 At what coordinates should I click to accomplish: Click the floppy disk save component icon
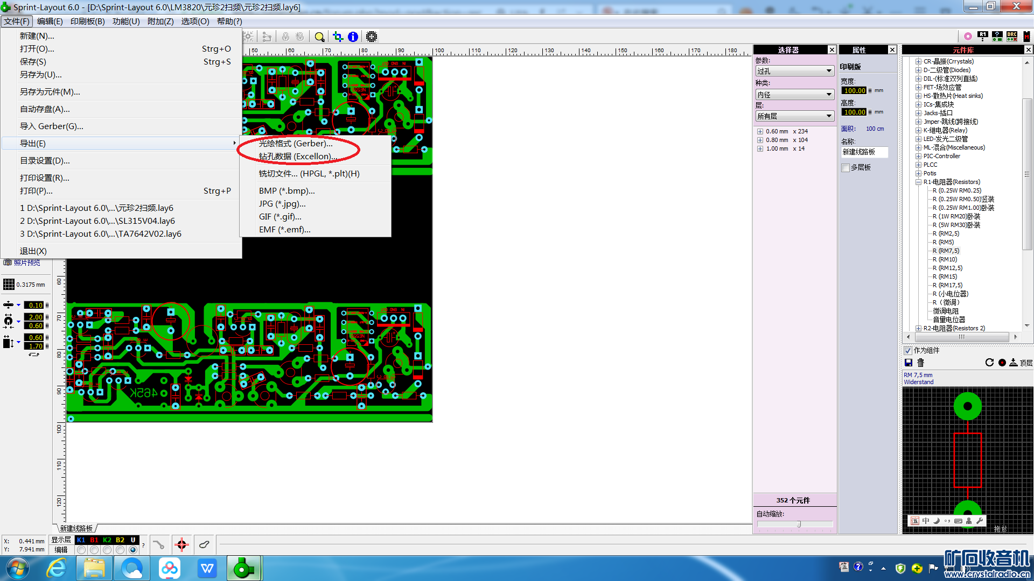coord(909,363)
